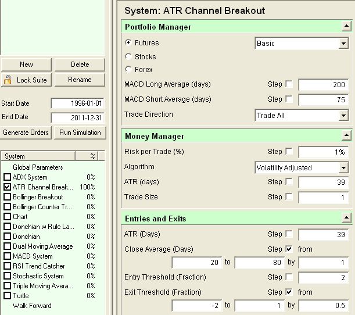This screenshot has width=355, height=315.
Task: Click the Risk per Trade value field
Action: [x=323, y=152]
